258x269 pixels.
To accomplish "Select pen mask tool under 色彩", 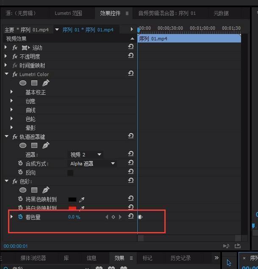I will [46, 190].
